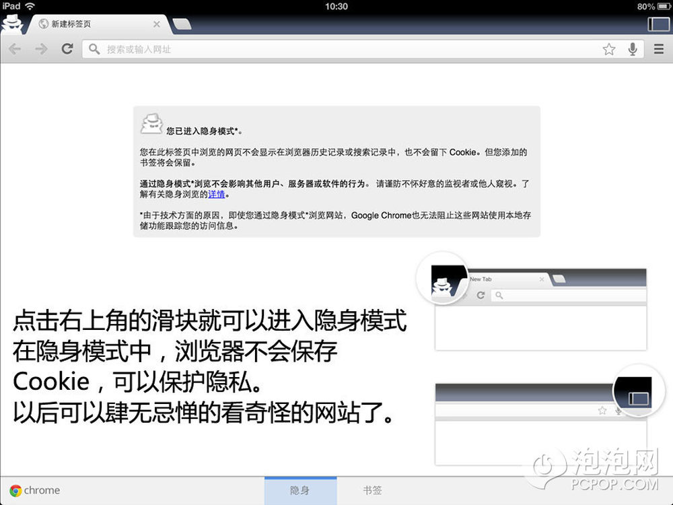
Task: Bookmark page with the star icon
Action: pyautogui.click(x=608, y=49)
